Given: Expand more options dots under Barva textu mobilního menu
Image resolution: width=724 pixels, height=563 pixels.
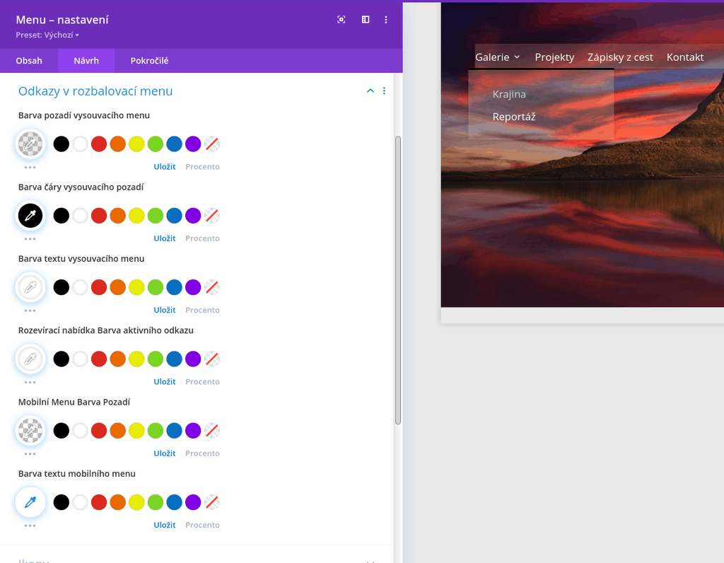Looking at the screenshot, I should click(x=30, y=525).
